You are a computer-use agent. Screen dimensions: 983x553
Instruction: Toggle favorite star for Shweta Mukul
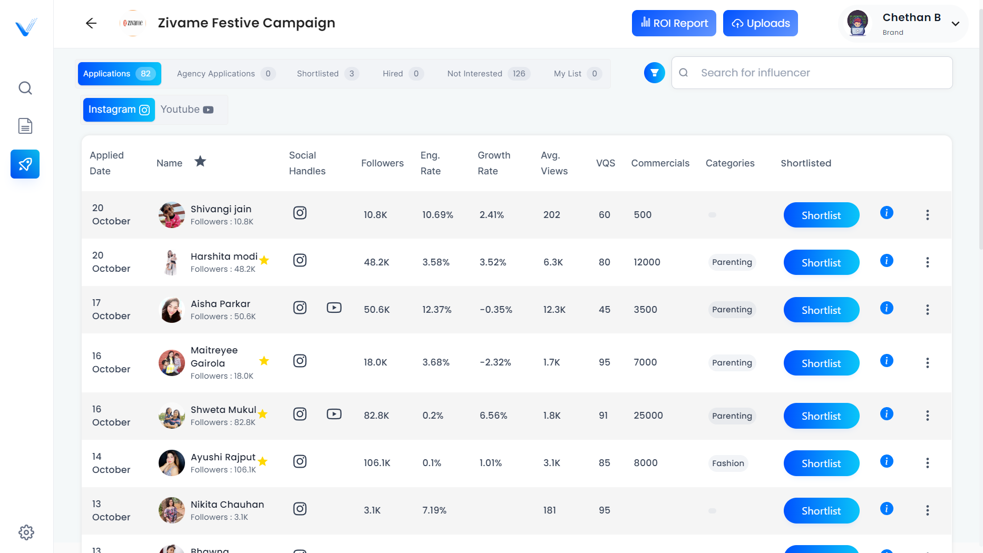click(263, 414)
